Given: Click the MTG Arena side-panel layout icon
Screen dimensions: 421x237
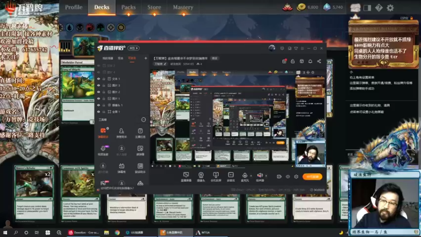Looking at the screenshot, I should click(367, 8).
